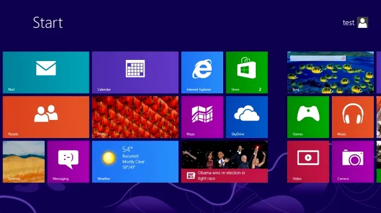Open the Camera tile

353,162
